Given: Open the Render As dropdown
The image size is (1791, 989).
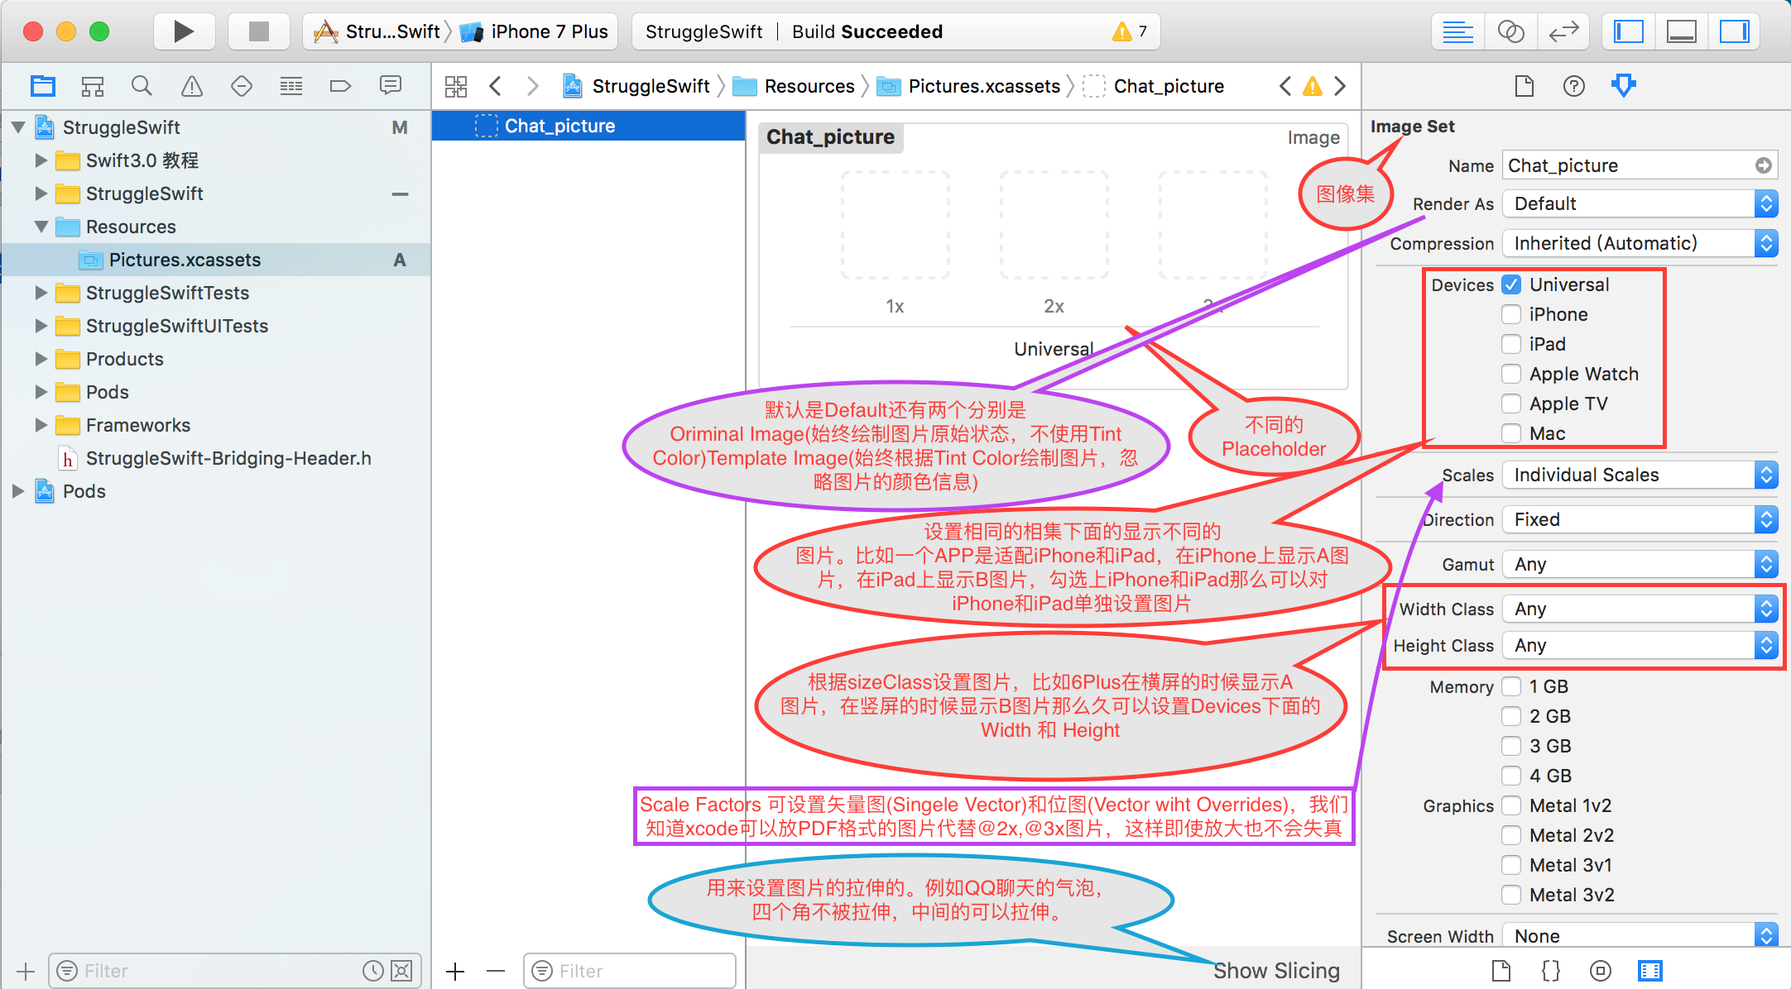Looking at the screenshot, I should tap(1640, 203).
